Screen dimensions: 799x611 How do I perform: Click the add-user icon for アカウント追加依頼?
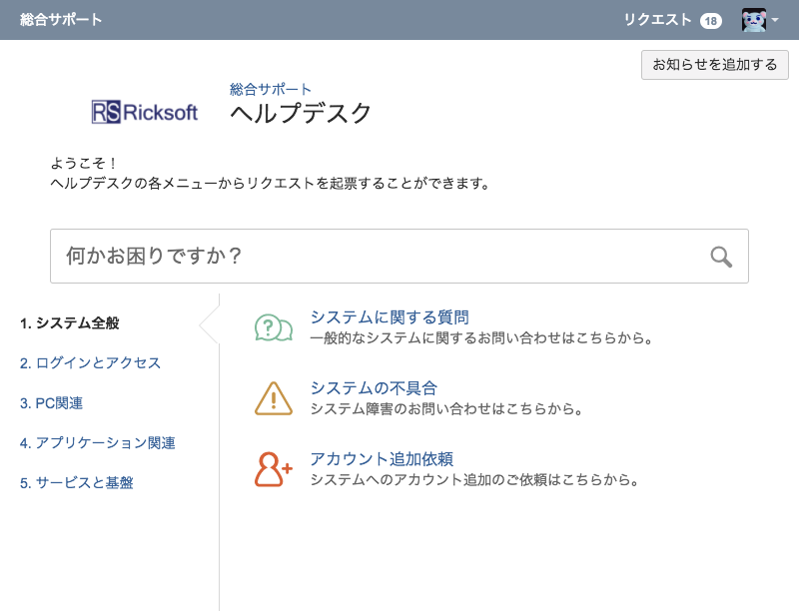(274, 469)
